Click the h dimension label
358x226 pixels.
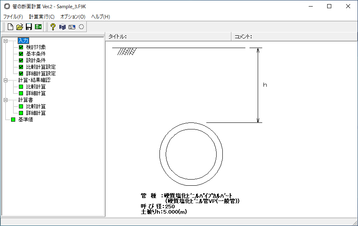point(265,85)
